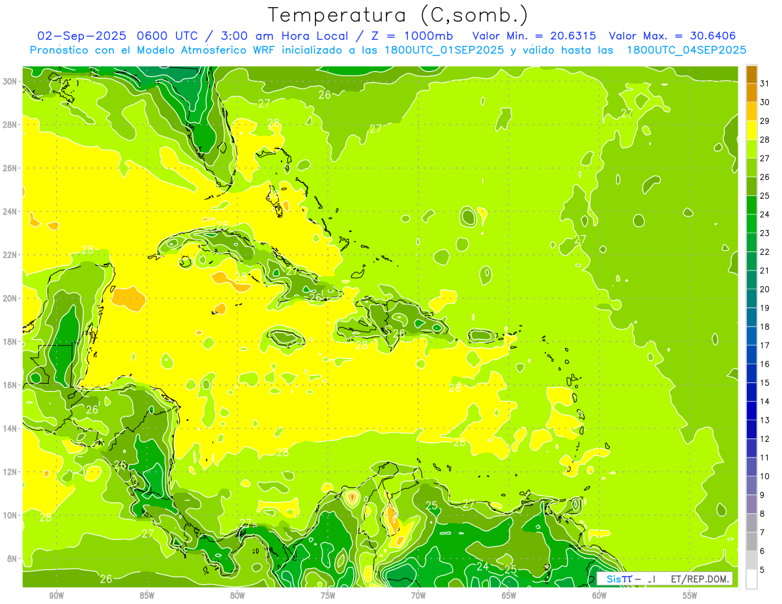Click the 30N latitude axis label

pos(11,81)
